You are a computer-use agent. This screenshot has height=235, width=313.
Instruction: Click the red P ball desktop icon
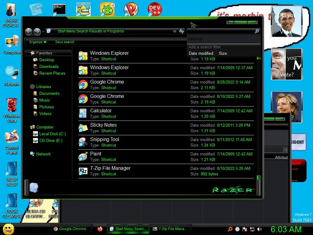pyautogui.click(x=131, y=9)
